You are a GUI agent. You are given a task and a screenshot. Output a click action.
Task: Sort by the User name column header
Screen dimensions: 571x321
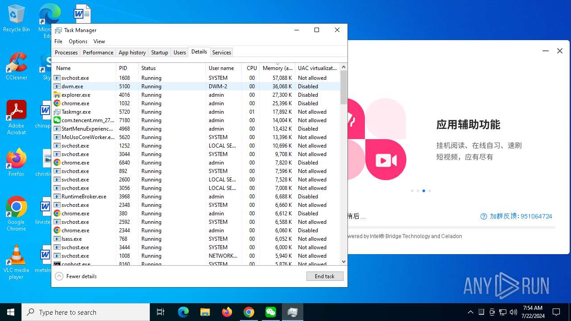(223, 68)
